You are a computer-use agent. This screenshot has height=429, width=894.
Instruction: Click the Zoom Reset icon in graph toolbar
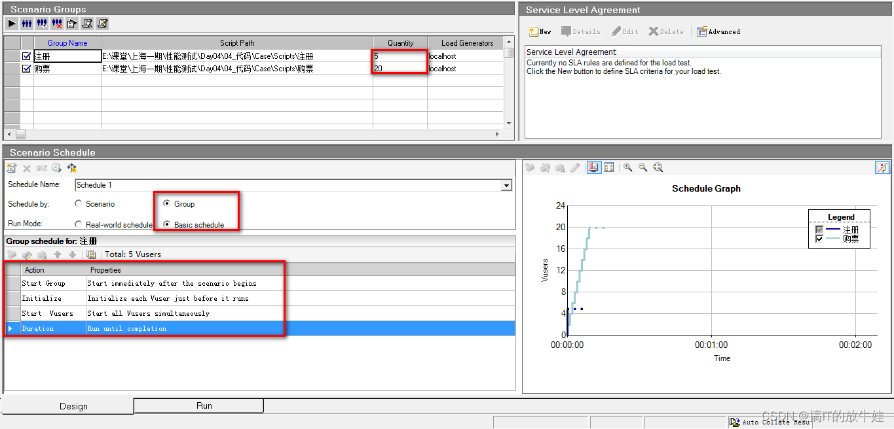pos(658,167)
